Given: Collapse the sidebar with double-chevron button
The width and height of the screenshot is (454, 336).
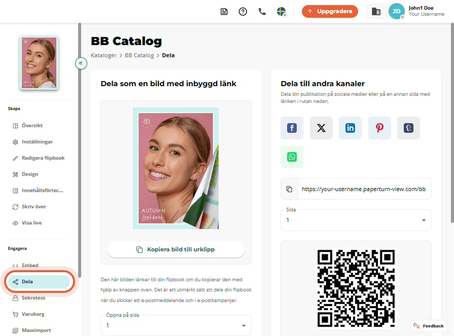Looking at the screenshot, I should pyautogui.click(x=81, y=63).
